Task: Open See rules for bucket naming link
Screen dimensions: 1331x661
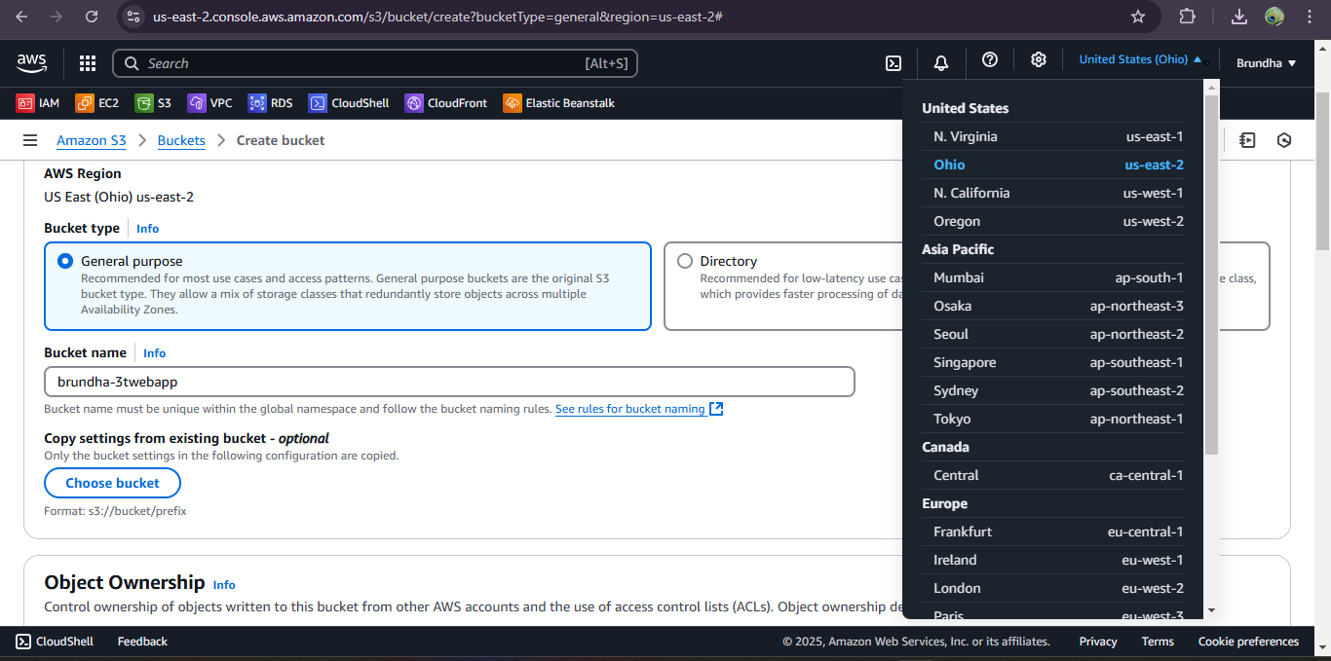Action: click(639, 409)
